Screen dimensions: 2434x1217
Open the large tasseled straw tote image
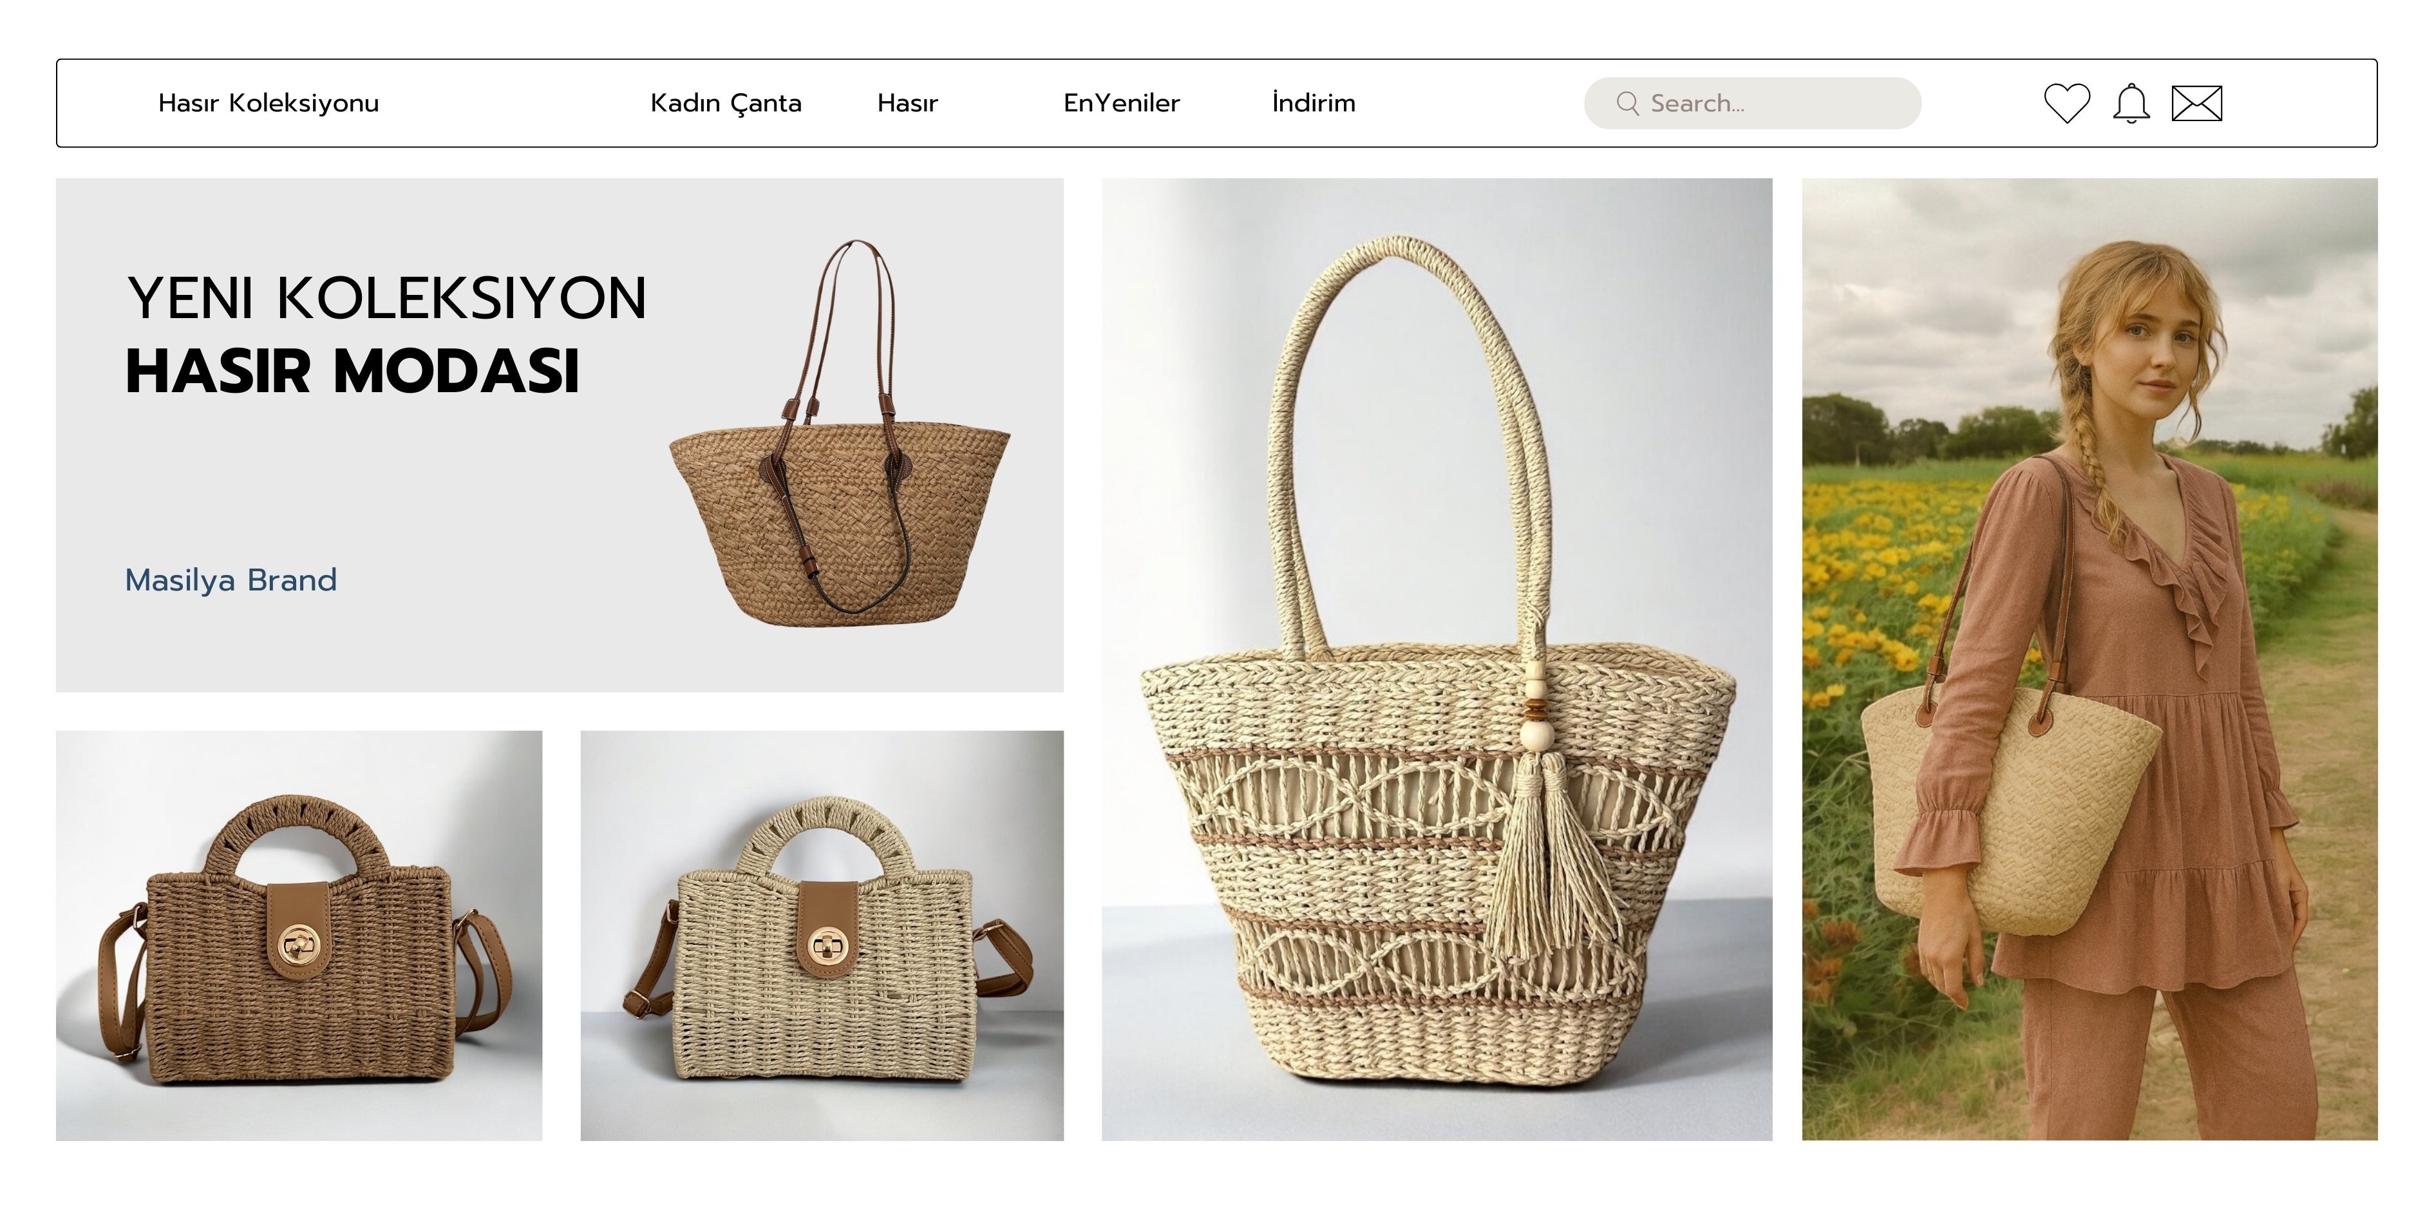point(1436,659)
